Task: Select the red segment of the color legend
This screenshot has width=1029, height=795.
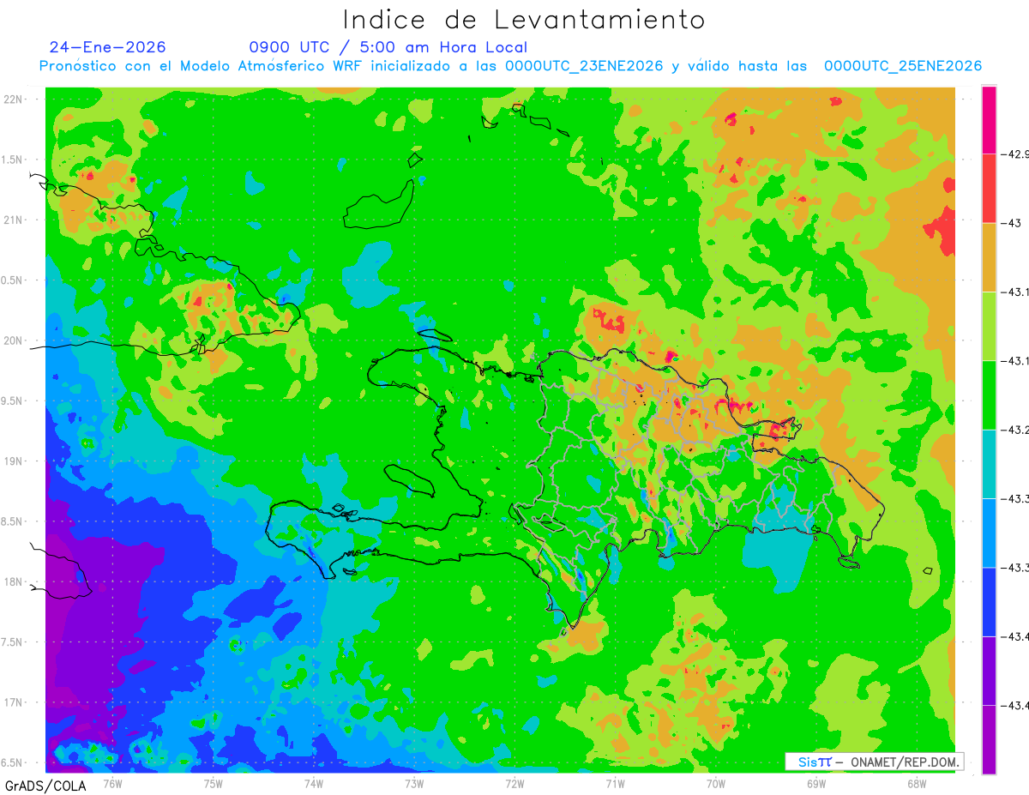Action: click(x=989, y=189)
